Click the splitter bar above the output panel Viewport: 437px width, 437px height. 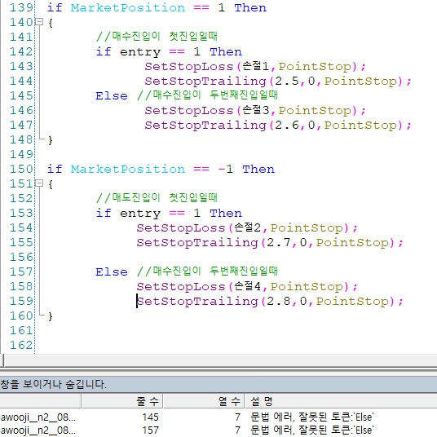coord(218,369)
